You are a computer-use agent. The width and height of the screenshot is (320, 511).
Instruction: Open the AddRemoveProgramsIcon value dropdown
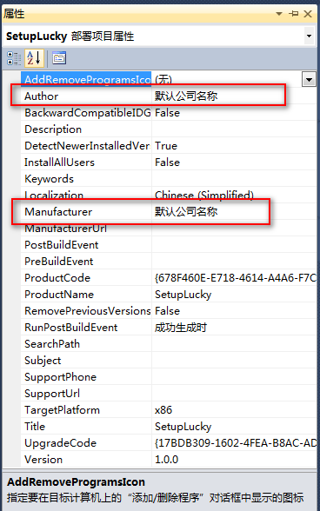point(309,79)
